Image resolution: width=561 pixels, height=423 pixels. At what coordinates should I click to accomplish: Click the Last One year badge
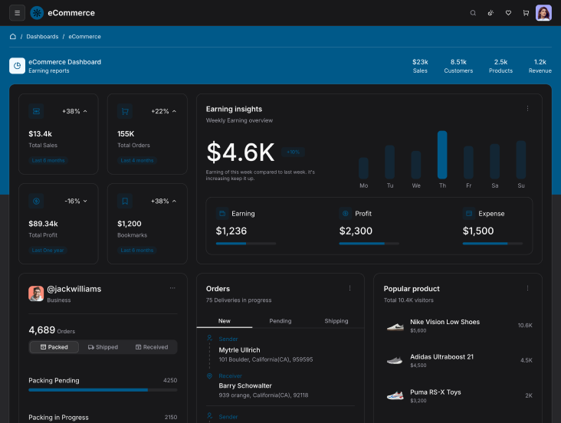(x=48, y=250)
